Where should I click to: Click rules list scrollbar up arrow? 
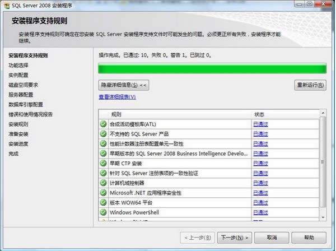[x=323, y=113]
